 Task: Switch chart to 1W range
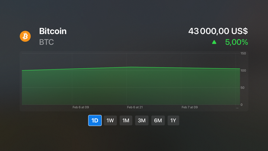coord(110,120)
